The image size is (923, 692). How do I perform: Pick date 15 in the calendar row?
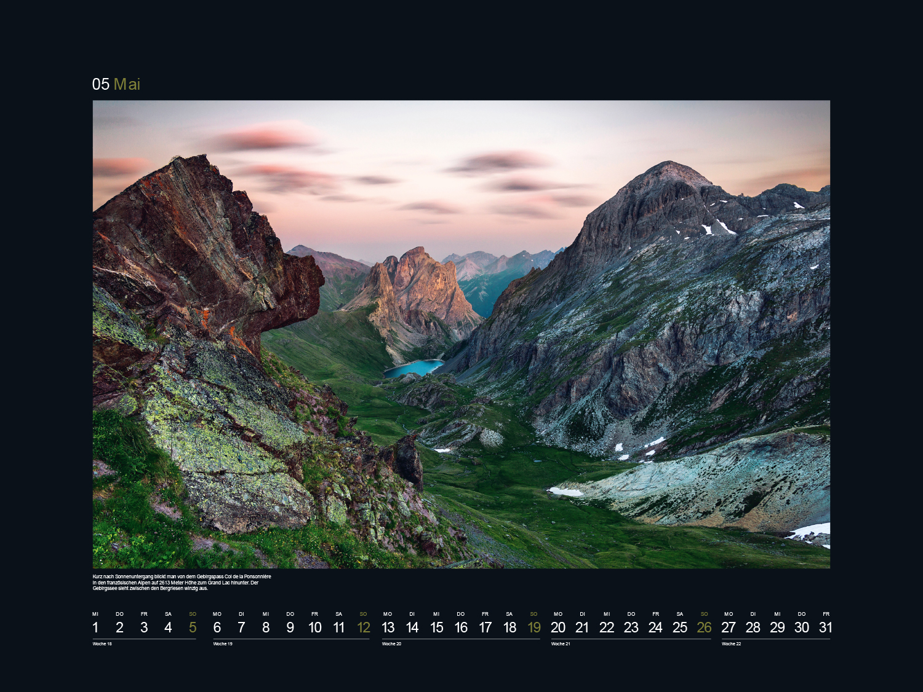[436, 627]
